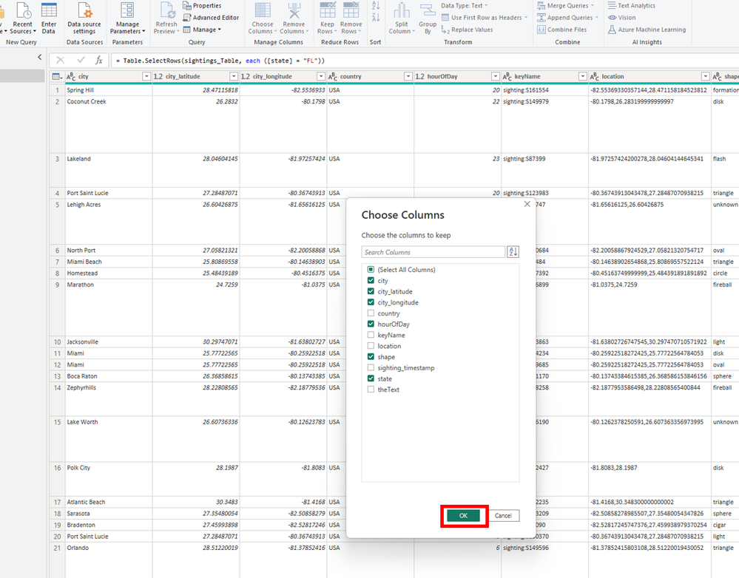739x578 pixels.
Task: Open the Advanced Editor
Action: (211, 18)
